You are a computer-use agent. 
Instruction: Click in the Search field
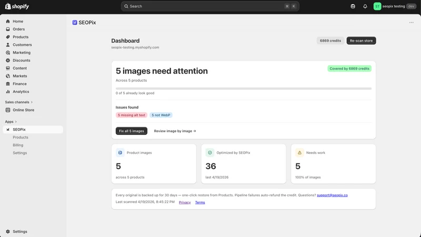tap(210, 6)
